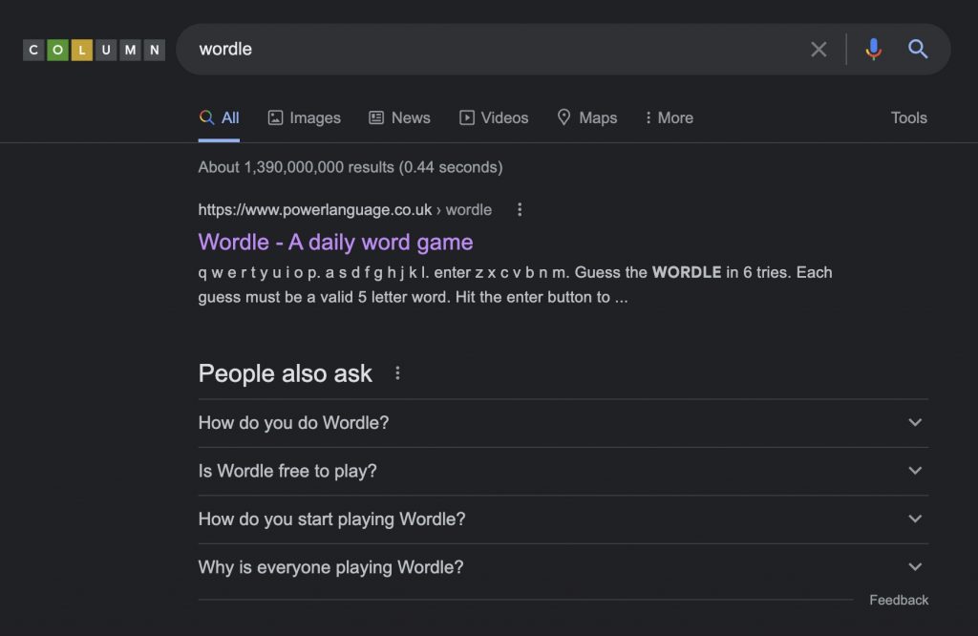Clear the search box with X icon
Screen dimensions: 978x636
[x=819, y=50]
